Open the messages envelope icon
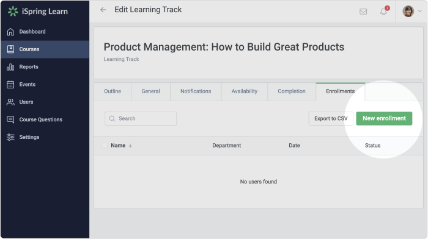The width and height of the screenshot is (428, 239). (x=363, y=12)
